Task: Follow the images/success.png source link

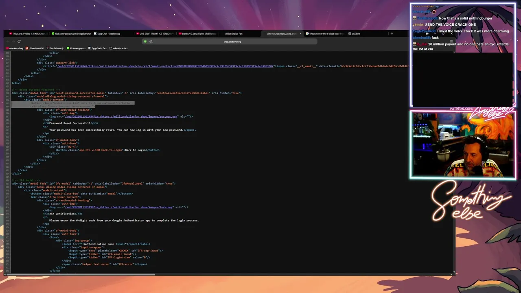Action: click(121, 116)
